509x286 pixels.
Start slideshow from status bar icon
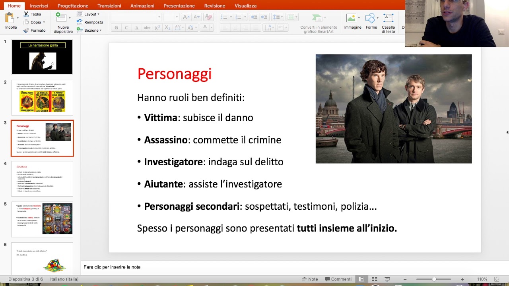[387, 279]
